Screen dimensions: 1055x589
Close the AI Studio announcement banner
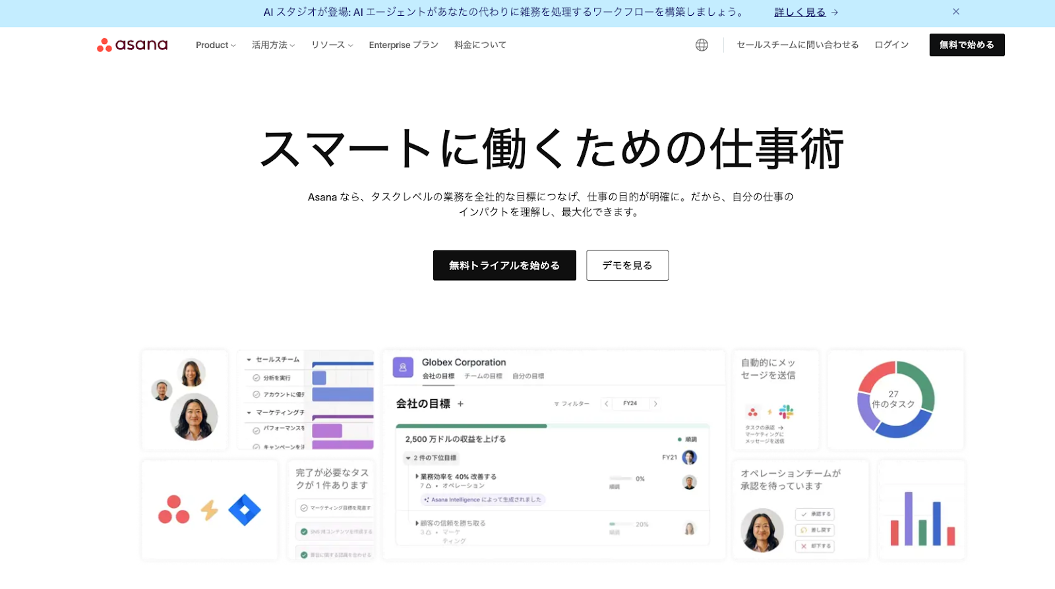pyautogui.click(x=955, y=12)
